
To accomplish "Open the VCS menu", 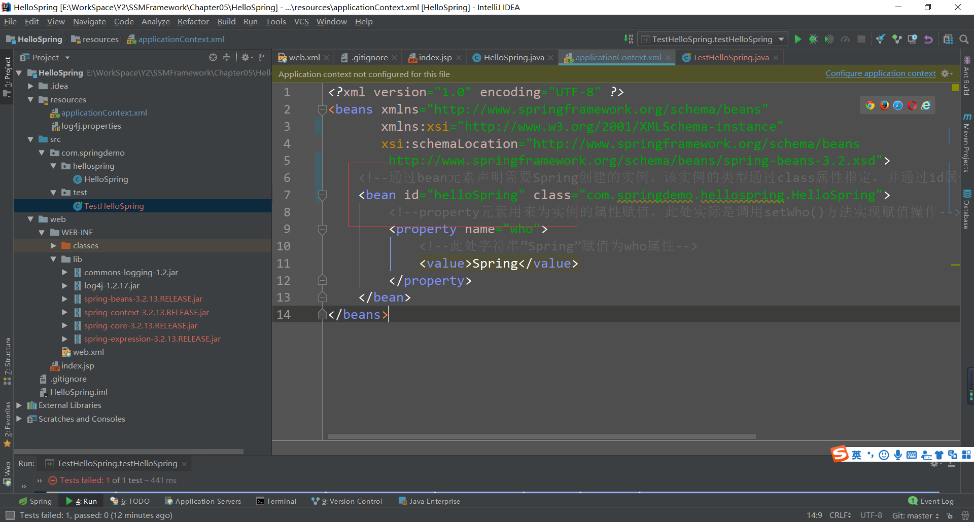I will tap(301, 21).
